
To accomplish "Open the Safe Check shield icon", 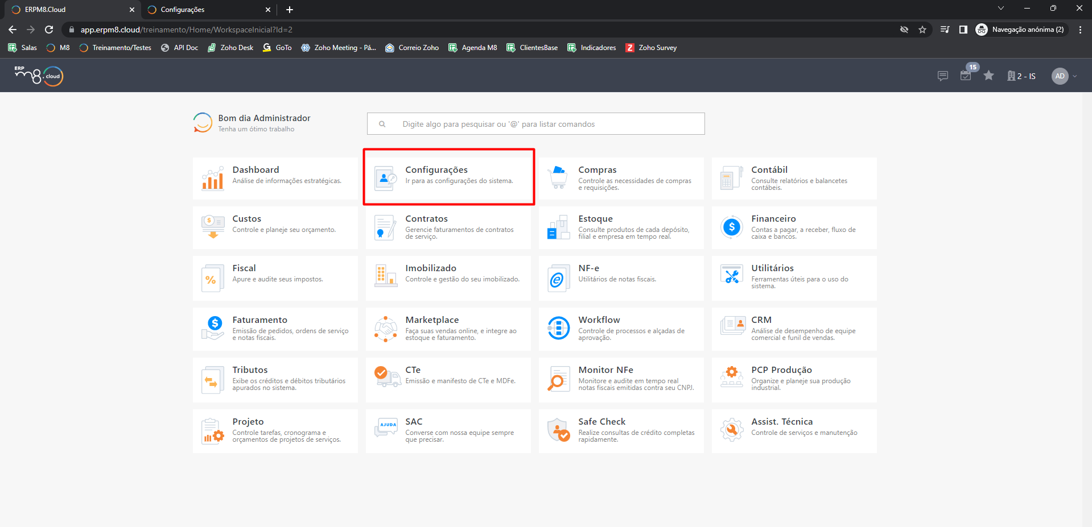I will (x=558, y=430).
